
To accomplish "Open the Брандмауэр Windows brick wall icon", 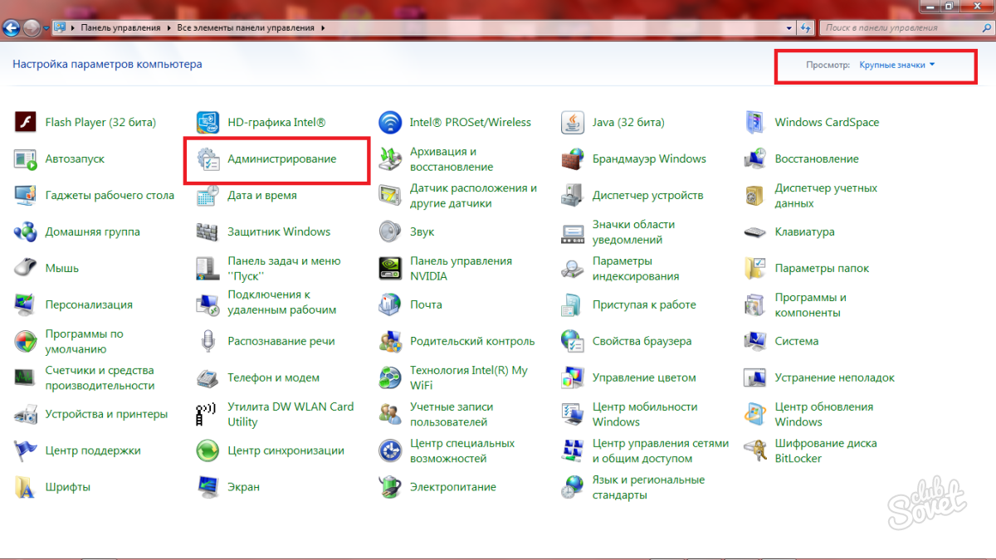I will pos(573,158).
